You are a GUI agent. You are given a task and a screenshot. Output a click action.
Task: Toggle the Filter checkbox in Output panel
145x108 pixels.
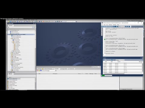coord(112,60)
